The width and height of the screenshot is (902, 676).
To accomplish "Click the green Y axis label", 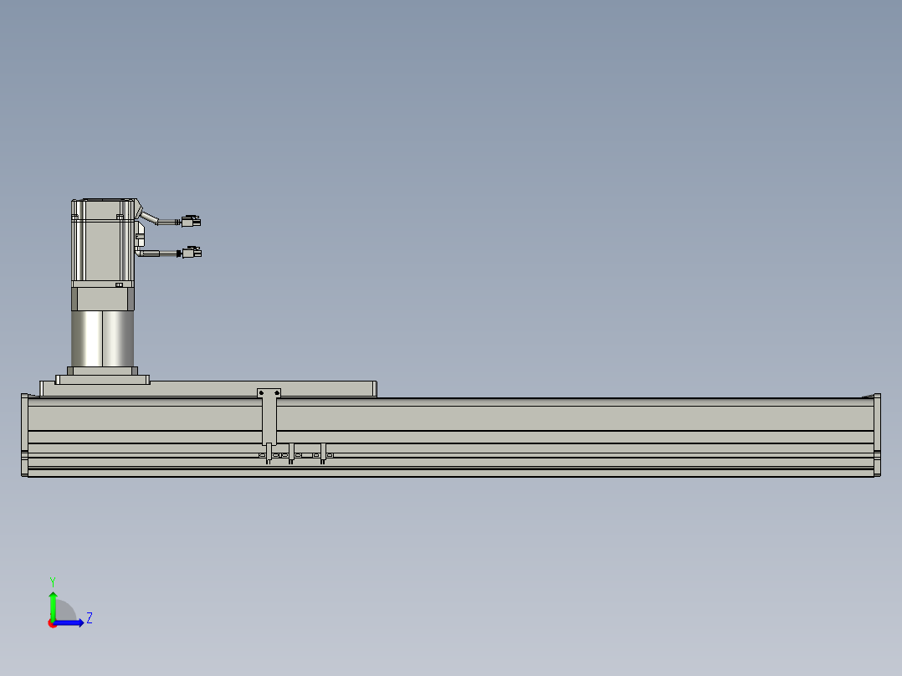I will pos(52,581).
